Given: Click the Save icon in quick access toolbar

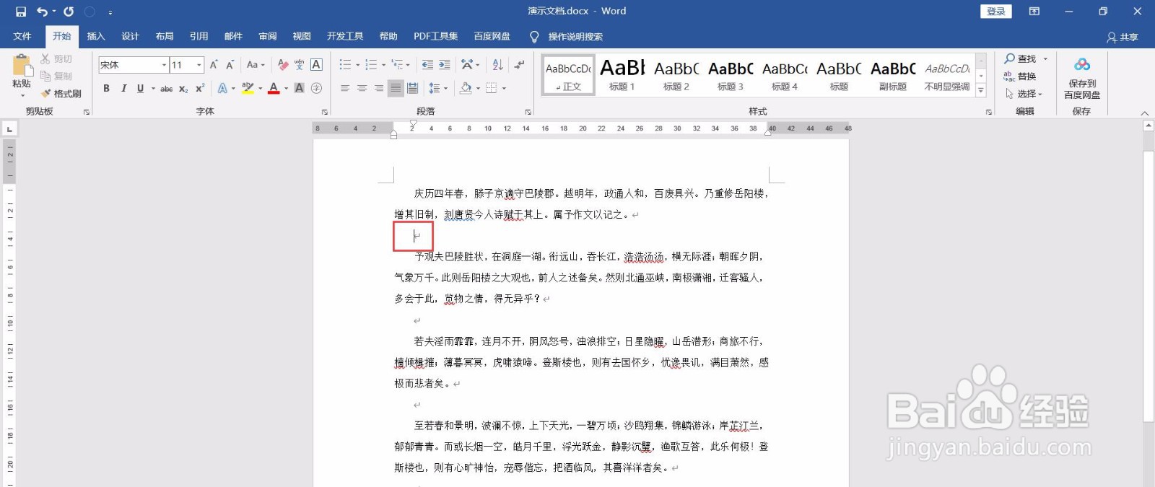Looking at the screenshot, I should pyautogui.click(x=20, y=12).
